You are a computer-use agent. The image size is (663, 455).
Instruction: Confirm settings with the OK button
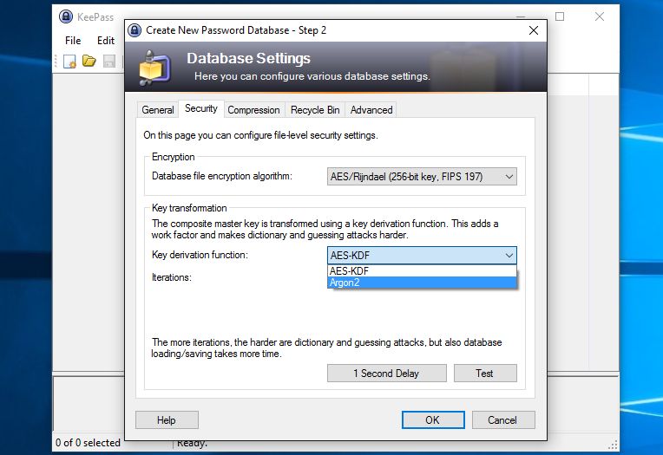[433, 420]
